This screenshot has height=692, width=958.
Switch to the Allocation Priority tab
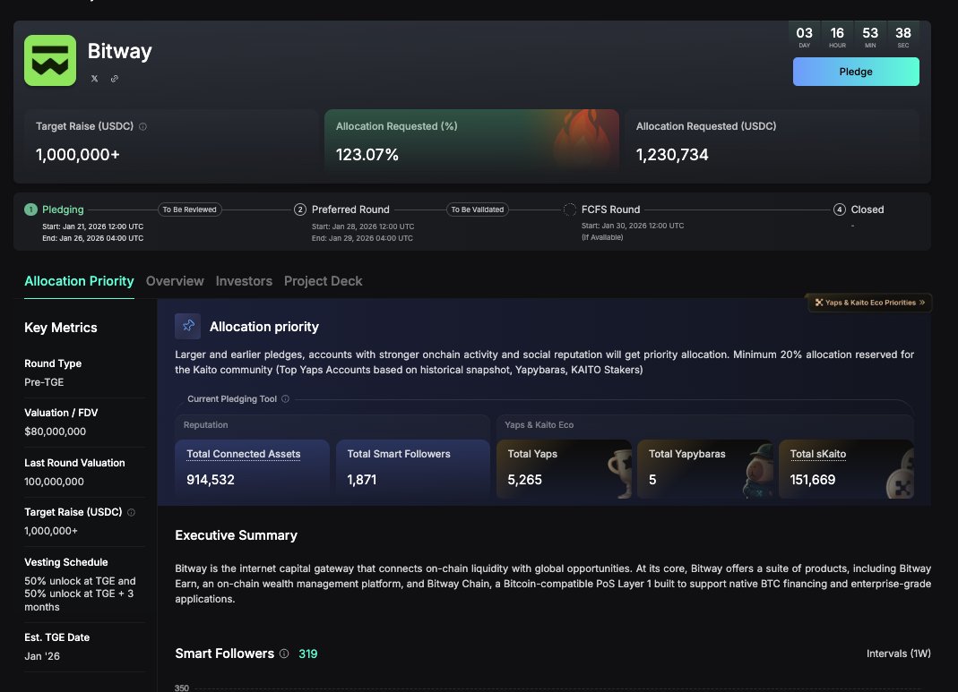(79, 281)
